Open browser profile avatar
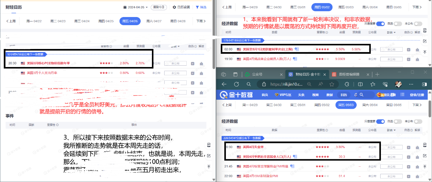This screenshot has height=182, width=432. [x=398, y=84]
